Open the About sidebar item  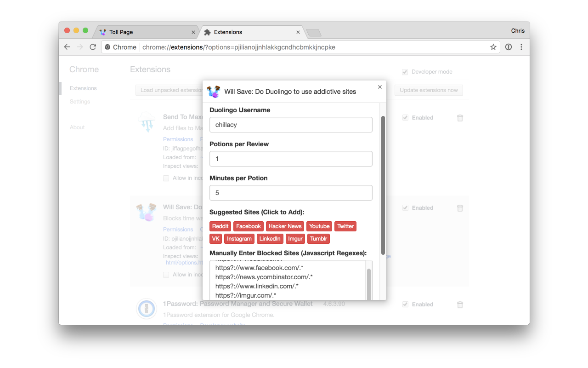point(77,127)
